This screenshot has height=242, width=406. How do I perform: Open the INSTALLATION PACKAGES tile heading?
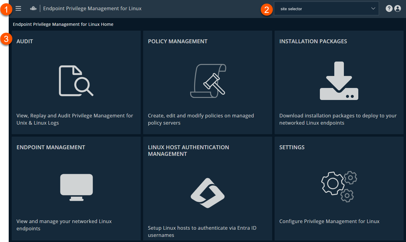313,41
